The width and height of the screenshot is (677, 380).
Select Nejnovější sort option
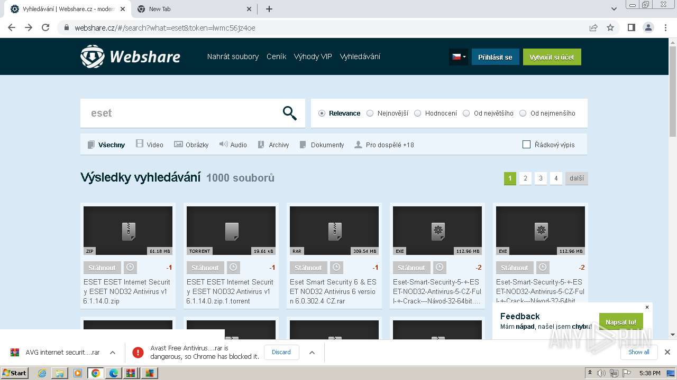(x=388, y=113)
